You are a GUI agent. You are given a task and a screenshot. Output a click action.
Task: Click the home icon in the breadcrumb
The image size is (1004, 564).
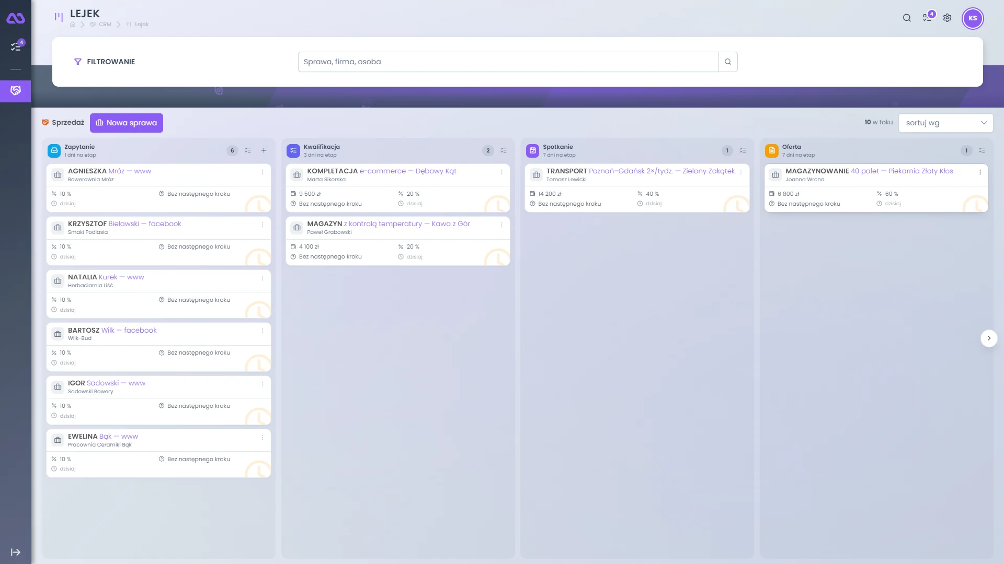(x=73, y=25)
